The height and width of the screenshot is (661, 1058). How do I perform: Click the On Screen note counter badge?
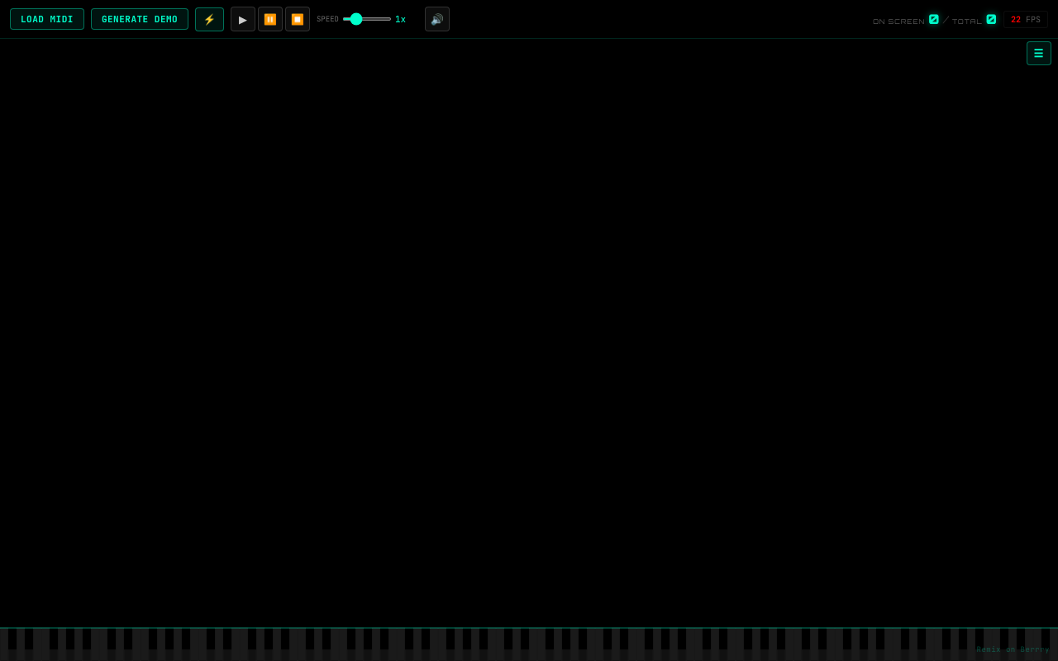(x=934, y=19)
